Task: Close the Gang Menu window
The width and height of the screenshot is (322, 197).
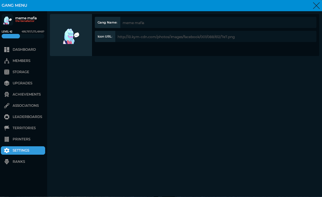Action: click(316, 6)
